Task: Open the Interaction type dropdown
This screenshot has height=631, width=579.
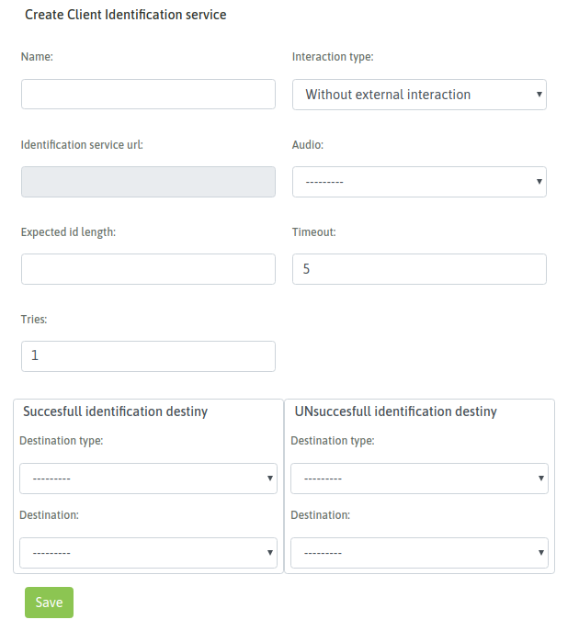Action: point(419,95)
